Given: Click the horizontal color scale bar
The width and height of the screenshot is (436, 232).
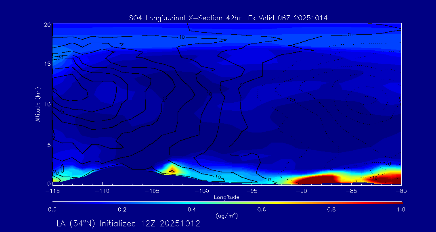Looking at the screenshot, I should point(227,203).
